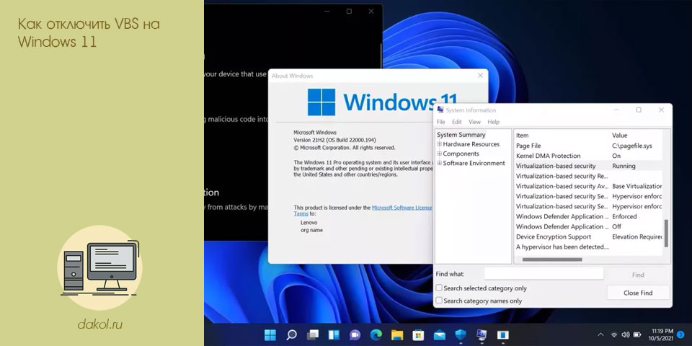Select the Software Environment tree item
Image resolution: width=692 pixels, height=346 pixels.
click(x=474, y=164)
